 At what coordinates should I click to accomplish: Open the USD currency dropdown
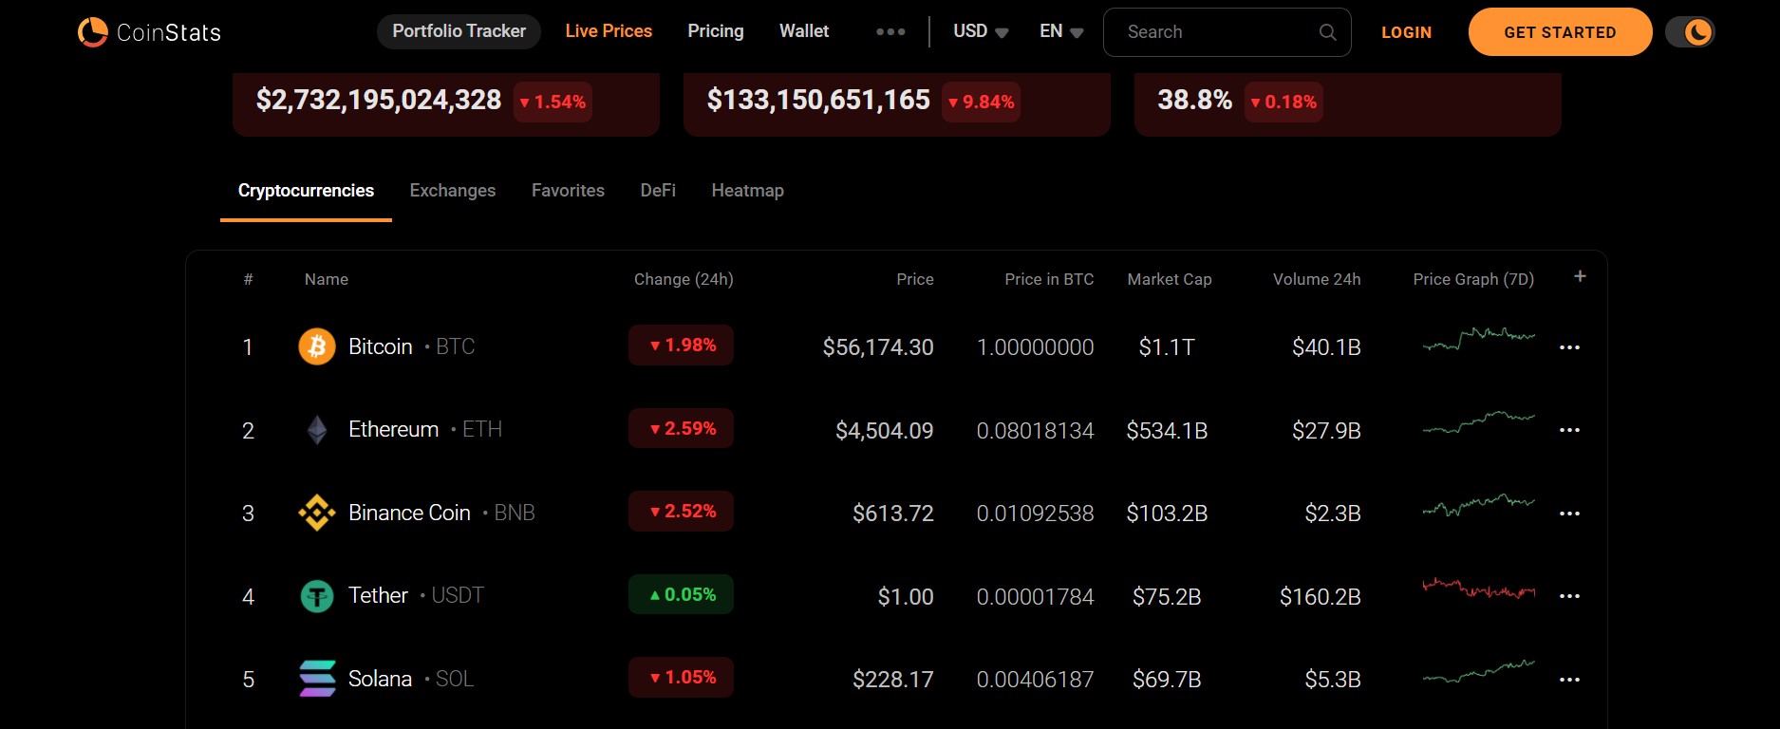[981, 31]
